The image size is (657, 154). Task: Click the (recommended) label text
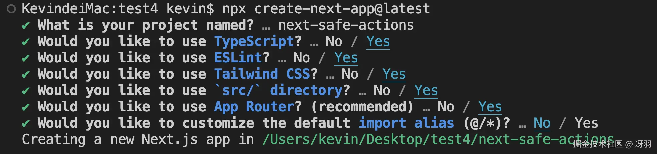362,107
